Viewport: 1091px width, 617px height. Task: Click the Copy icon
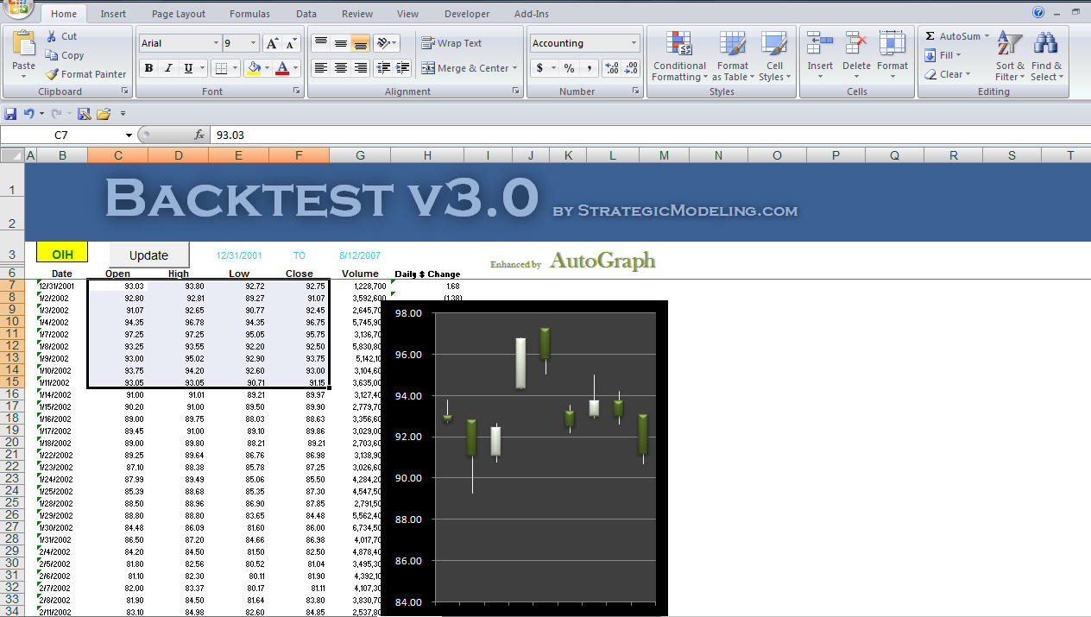tap(51, 55)
